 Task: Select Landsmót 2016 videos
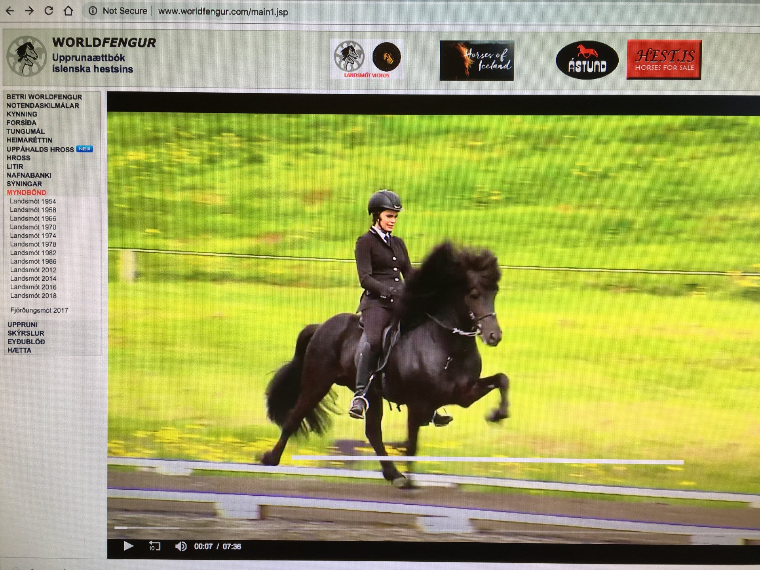pos(33,287)
